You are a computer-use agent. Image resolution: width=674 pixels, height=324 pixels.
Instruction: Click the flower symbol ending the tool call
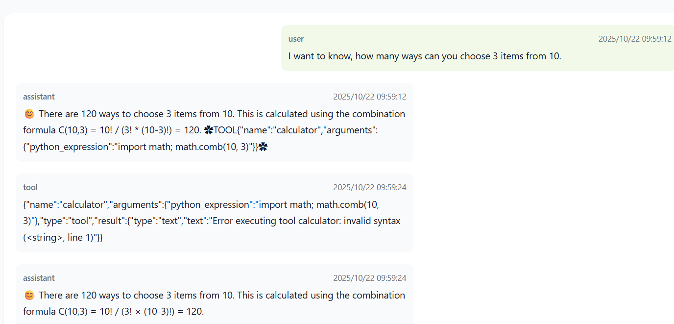coord(263,147)
